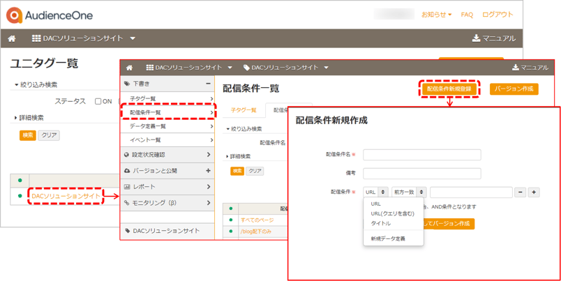Expand 詳細検索 in 配信条件一覧

click(x=238, y=156)
